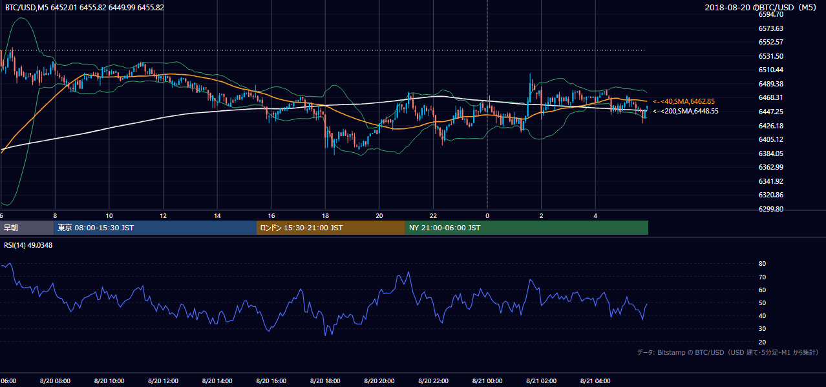Click the 8/21 00:00 time axis label
The image size is (826, 387).
tap(487, 381)
